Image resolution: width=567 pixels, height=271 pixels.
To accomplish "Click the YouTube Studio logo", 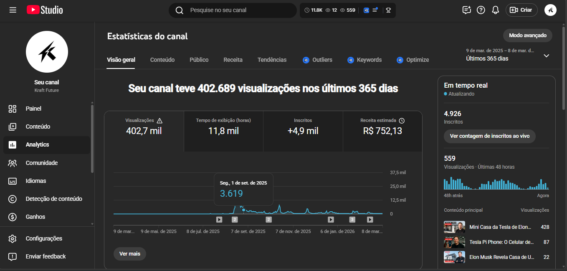I will tap(45, 10).
